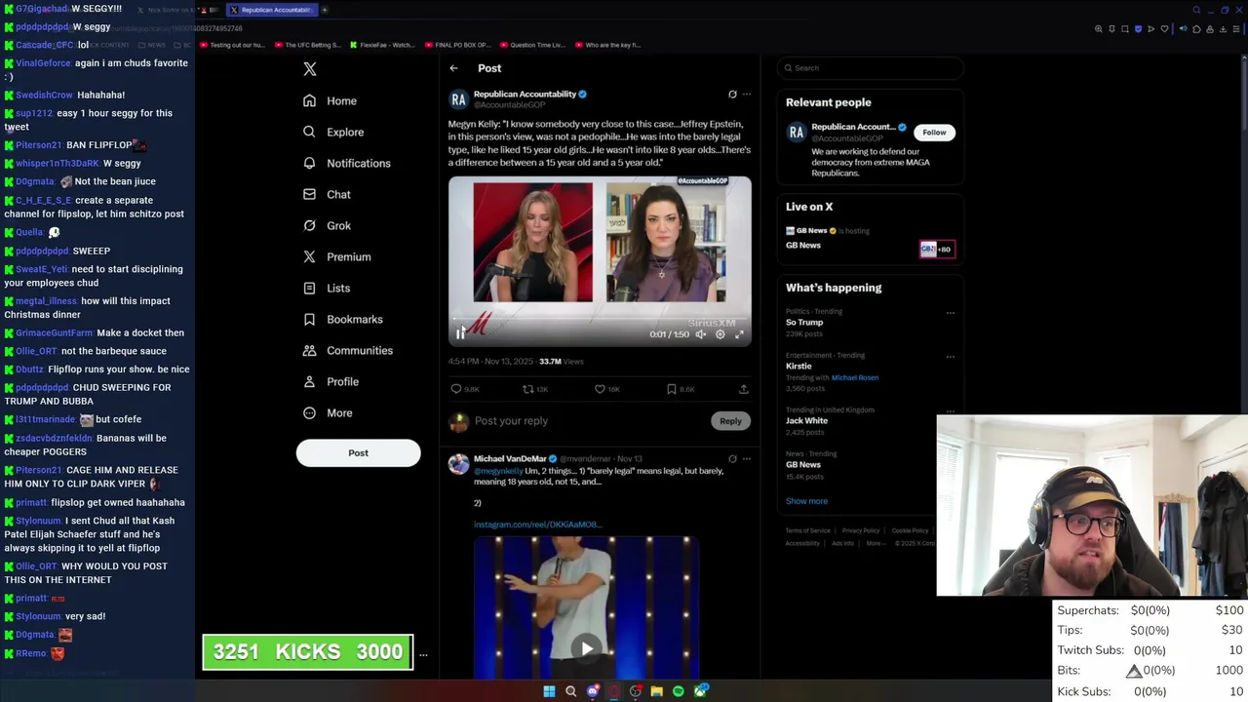This screenshot has height=702, width=1248.
Task: Open the Jack White trending topic
Action: [806, 420]
